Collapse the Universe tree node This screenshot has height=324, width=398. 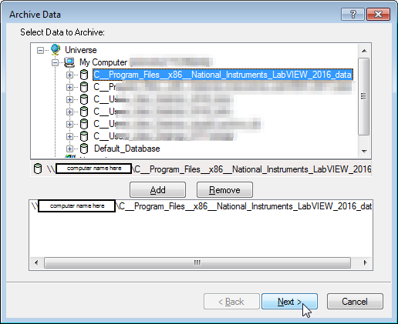click(40, 50)
